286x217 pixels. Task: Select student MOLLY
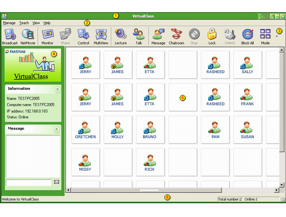[x=118, y=130]
